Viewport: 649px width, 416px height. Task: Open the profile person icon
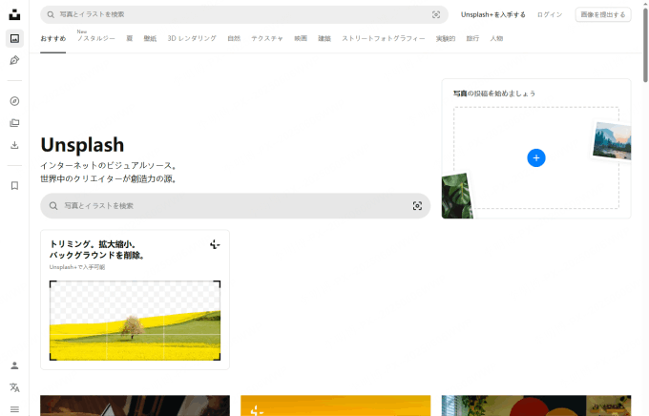coord(14,365)
